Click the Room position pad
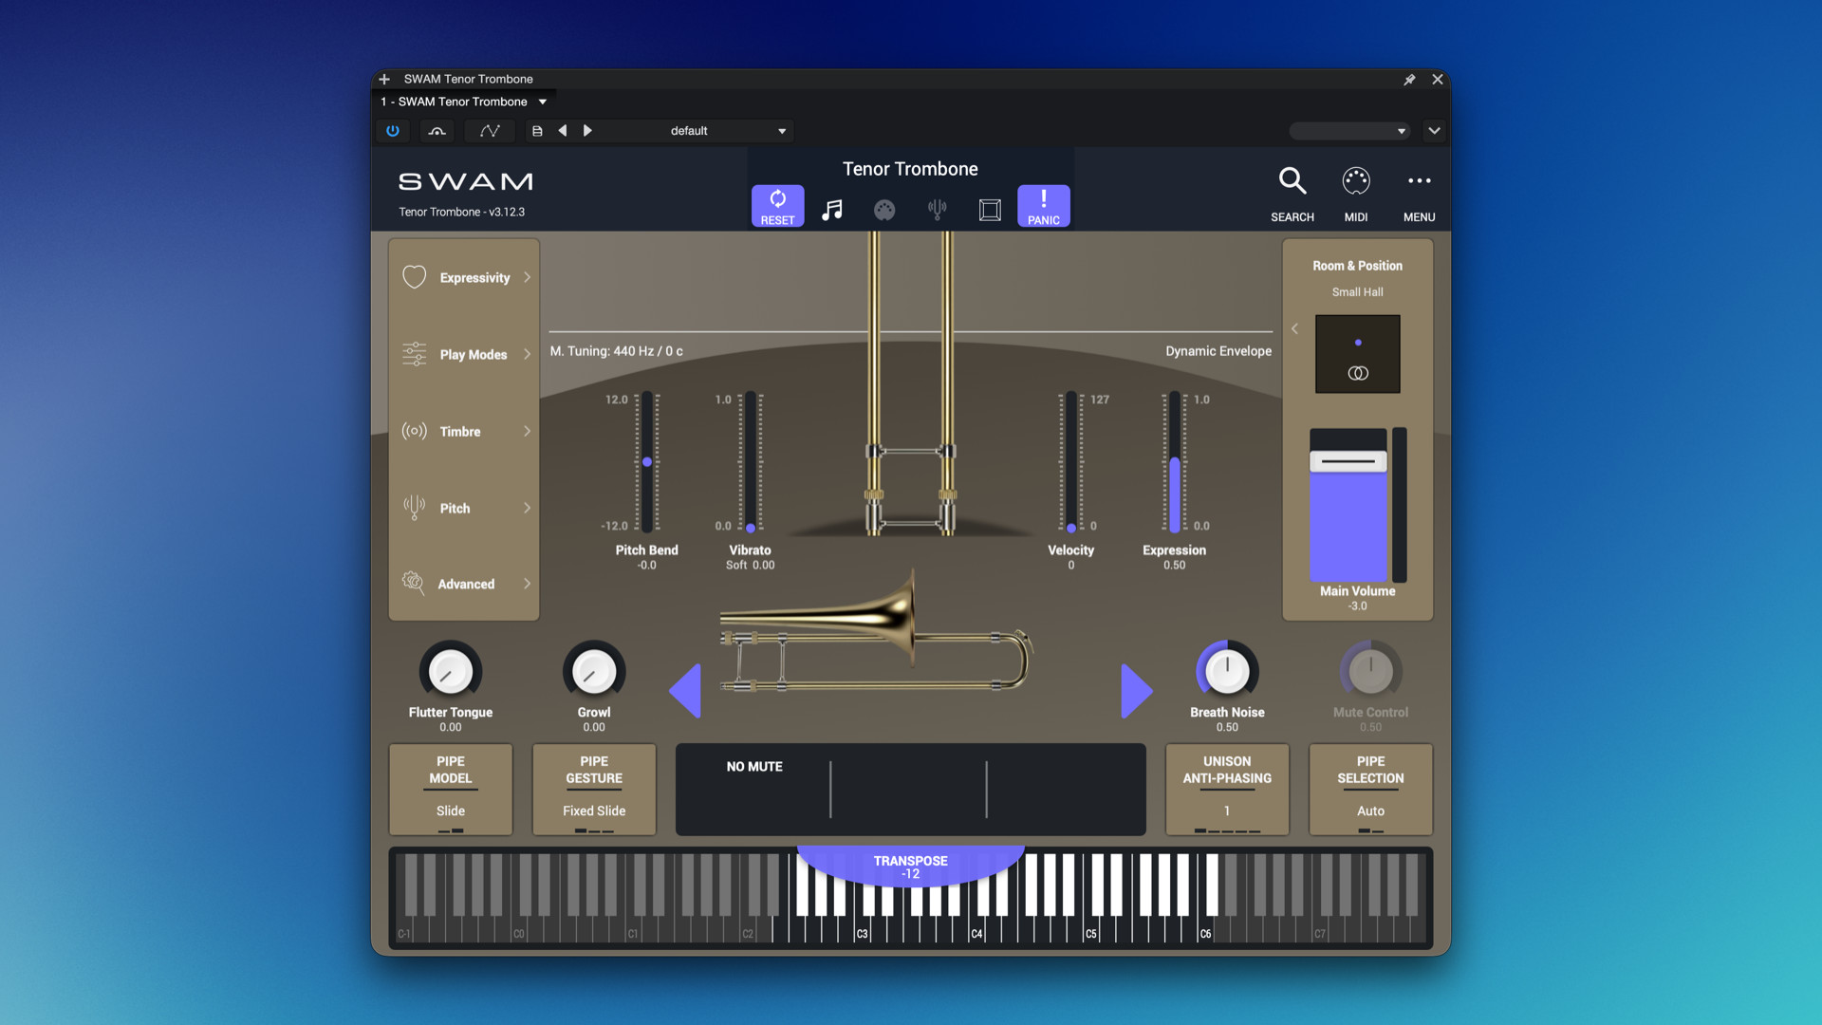The height and width of the screenshot is (1025, 1822). click(x=1357, y=354)
